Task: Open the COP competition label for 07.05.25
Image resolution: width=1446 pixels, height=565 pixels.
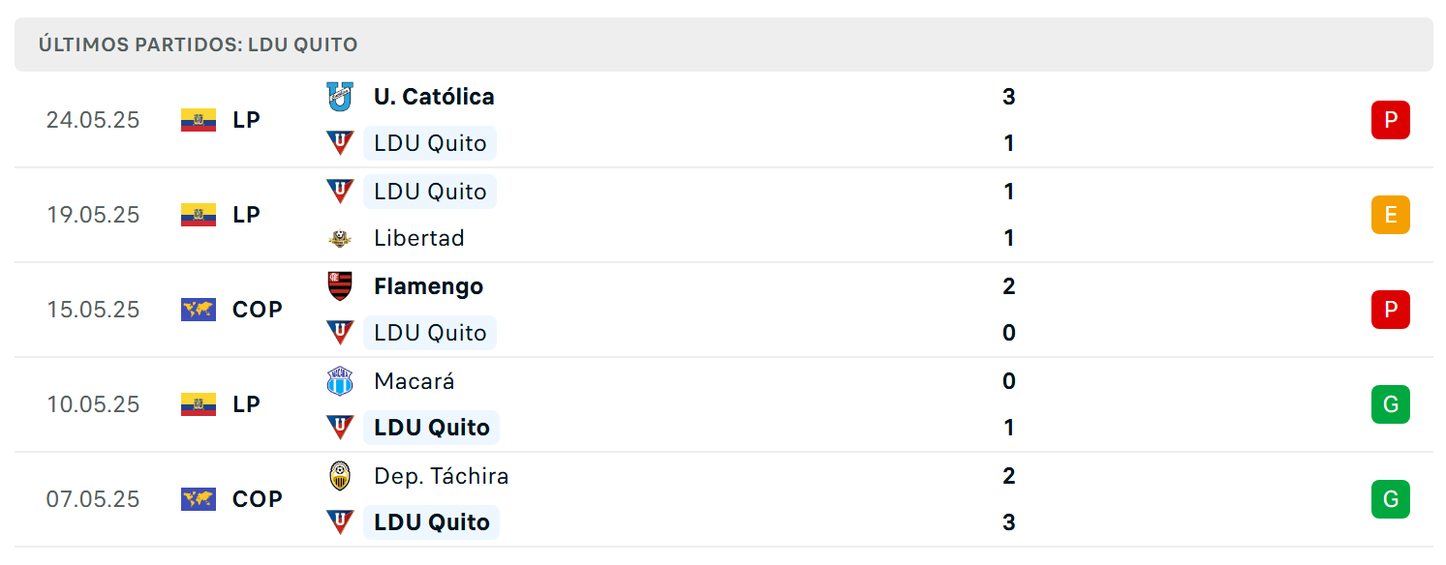Action: pyautogui.click(x=258, y=499)
